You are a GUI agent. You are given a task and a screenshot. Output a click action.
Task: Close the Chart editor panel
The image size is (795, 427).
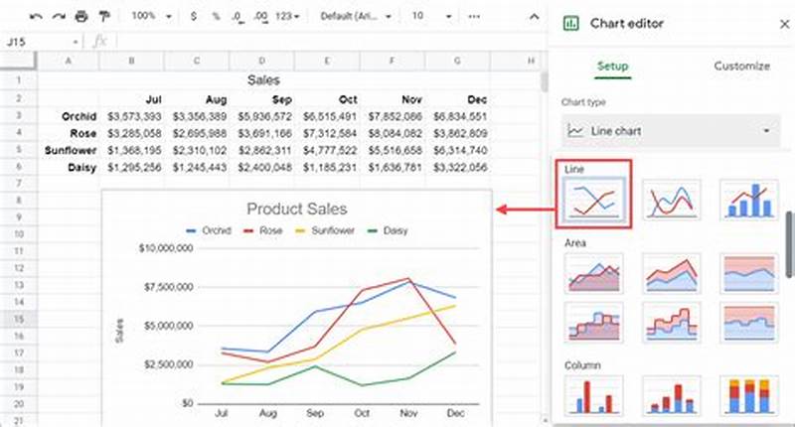tap(784, 23)
